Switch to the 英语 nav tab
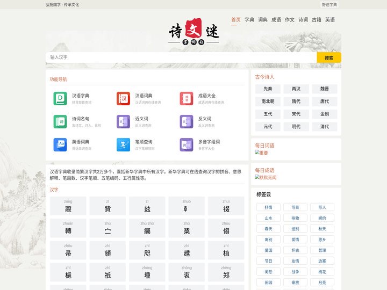387x290 pixels. pos(330,20)
